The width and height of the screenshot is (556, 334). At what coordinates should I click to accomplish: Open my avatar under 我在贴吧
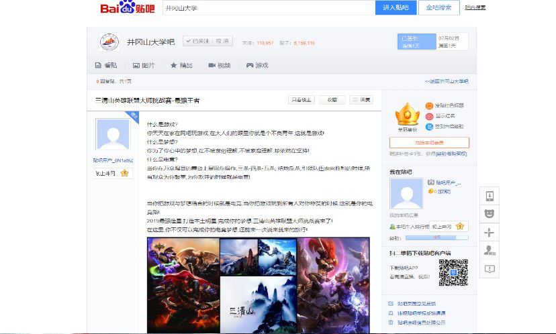click(x=406, y=193)
